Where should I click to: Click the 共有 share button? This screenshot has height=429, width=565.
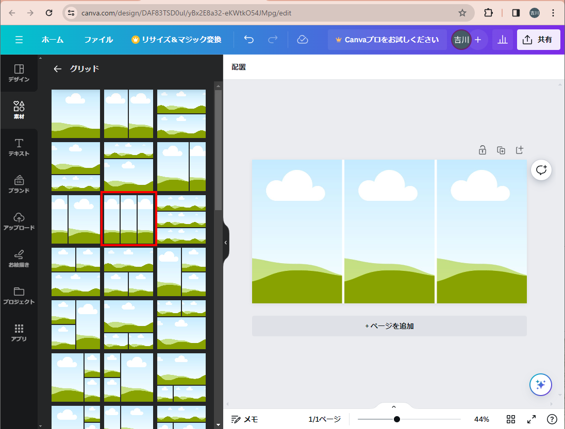[538, 40]
